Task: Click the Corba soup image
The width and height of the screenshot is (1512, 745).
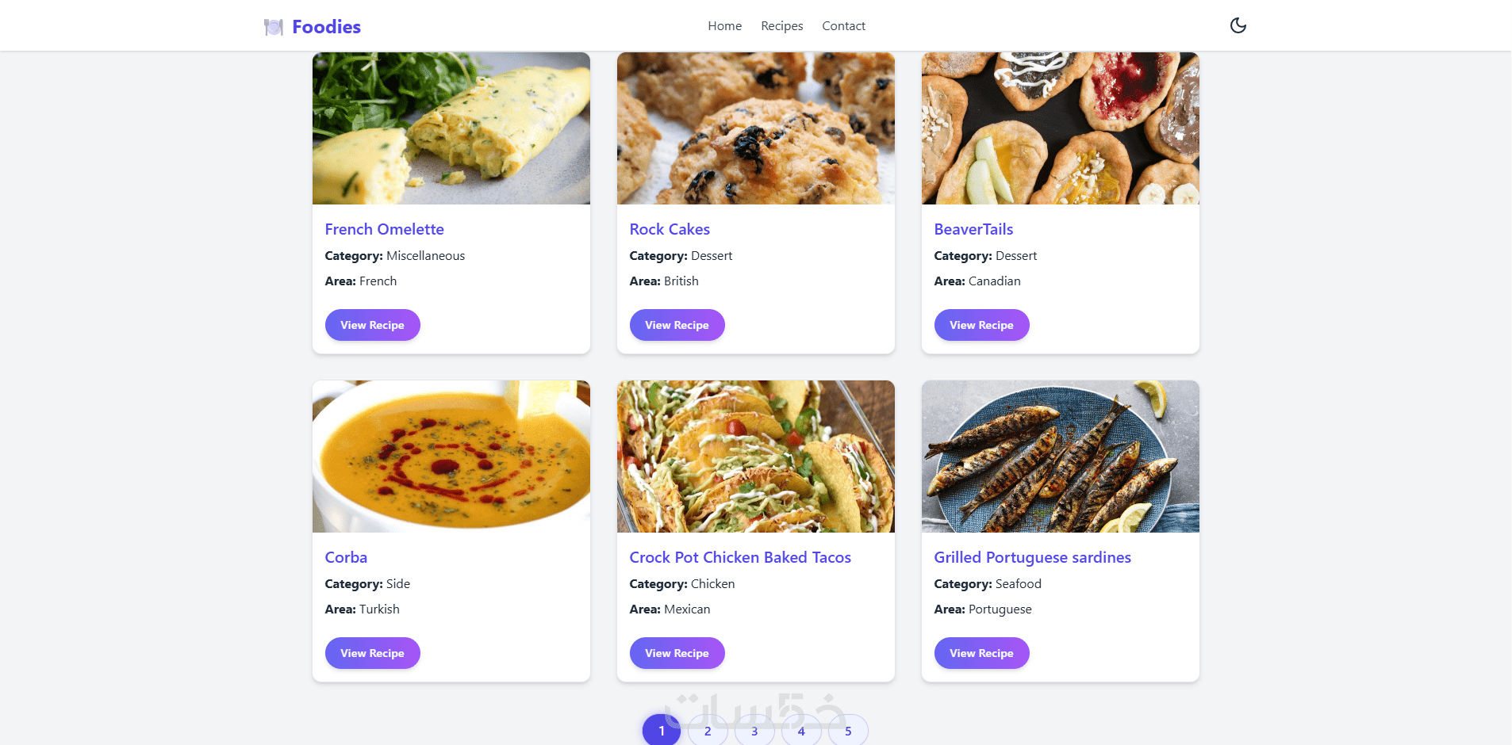Action: tap(451, 457)
